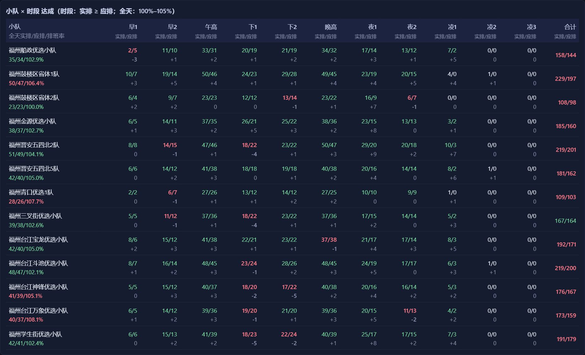Screen dimensions: 585x355
Task: Click team name 福州青口优选1队
Action: 31,192
